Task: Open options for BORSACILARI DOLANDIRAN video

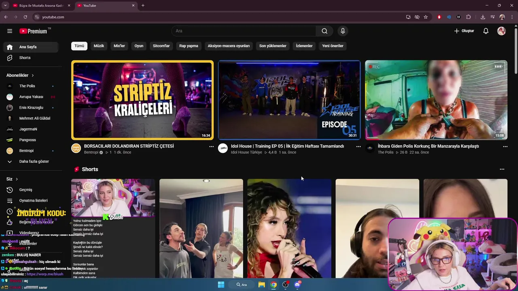Action: (211, 147)
